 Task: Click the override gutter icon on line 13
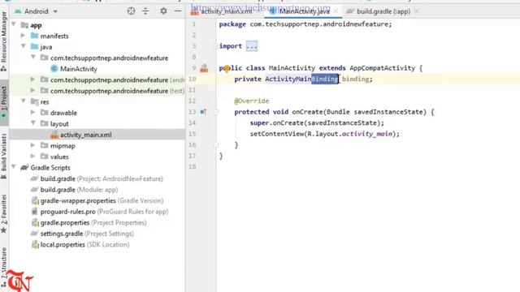pyautogui.click(x=203, y=112)
